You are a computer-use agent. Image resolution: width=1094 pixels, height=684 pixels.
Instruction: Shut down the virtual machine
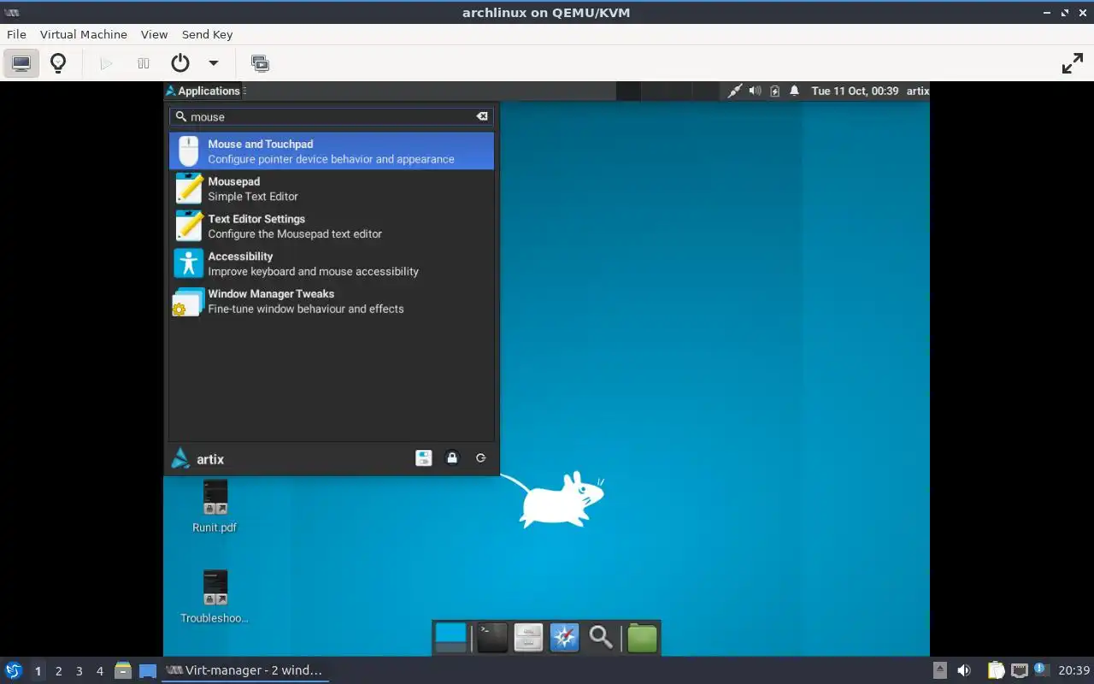(180, 63)
